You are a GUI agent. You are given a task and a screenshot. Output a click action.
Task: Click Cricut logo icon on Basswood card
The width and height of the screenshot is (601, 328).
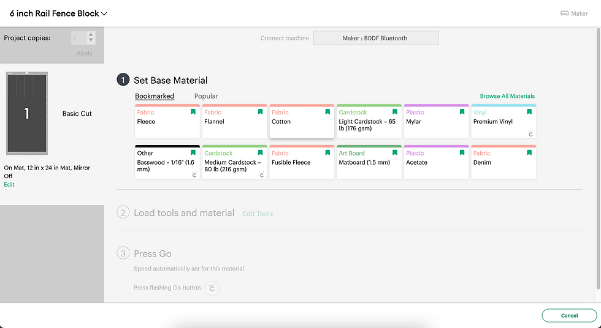[194, 174]
